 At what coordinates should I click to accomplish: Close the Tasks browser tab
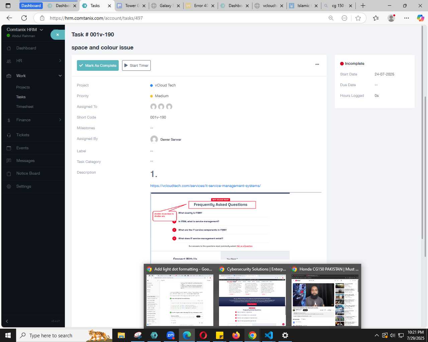pyautogui.click(x=109, y=6)
